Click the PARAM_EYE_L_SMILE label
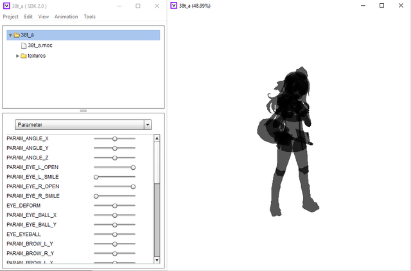Image resolution: width=411 pixels, height=271 pixels. 33,177
